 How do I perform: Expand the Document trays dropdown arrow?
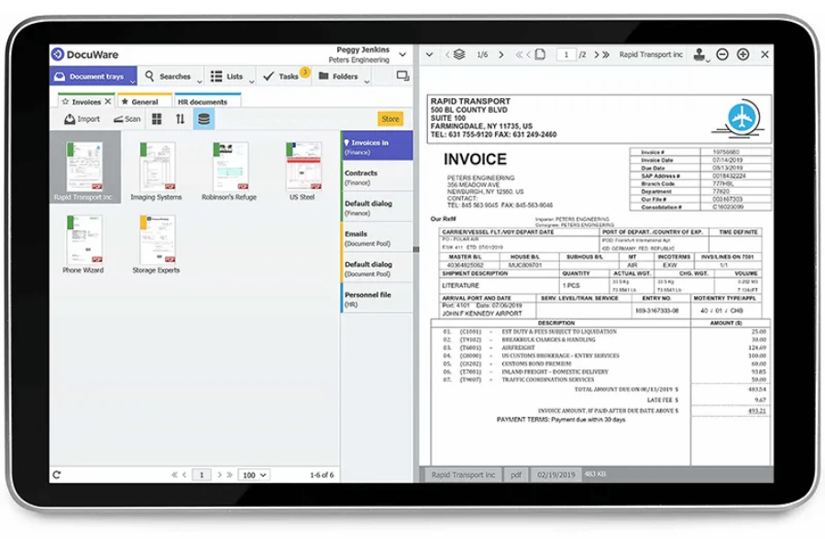pos(133,81)
